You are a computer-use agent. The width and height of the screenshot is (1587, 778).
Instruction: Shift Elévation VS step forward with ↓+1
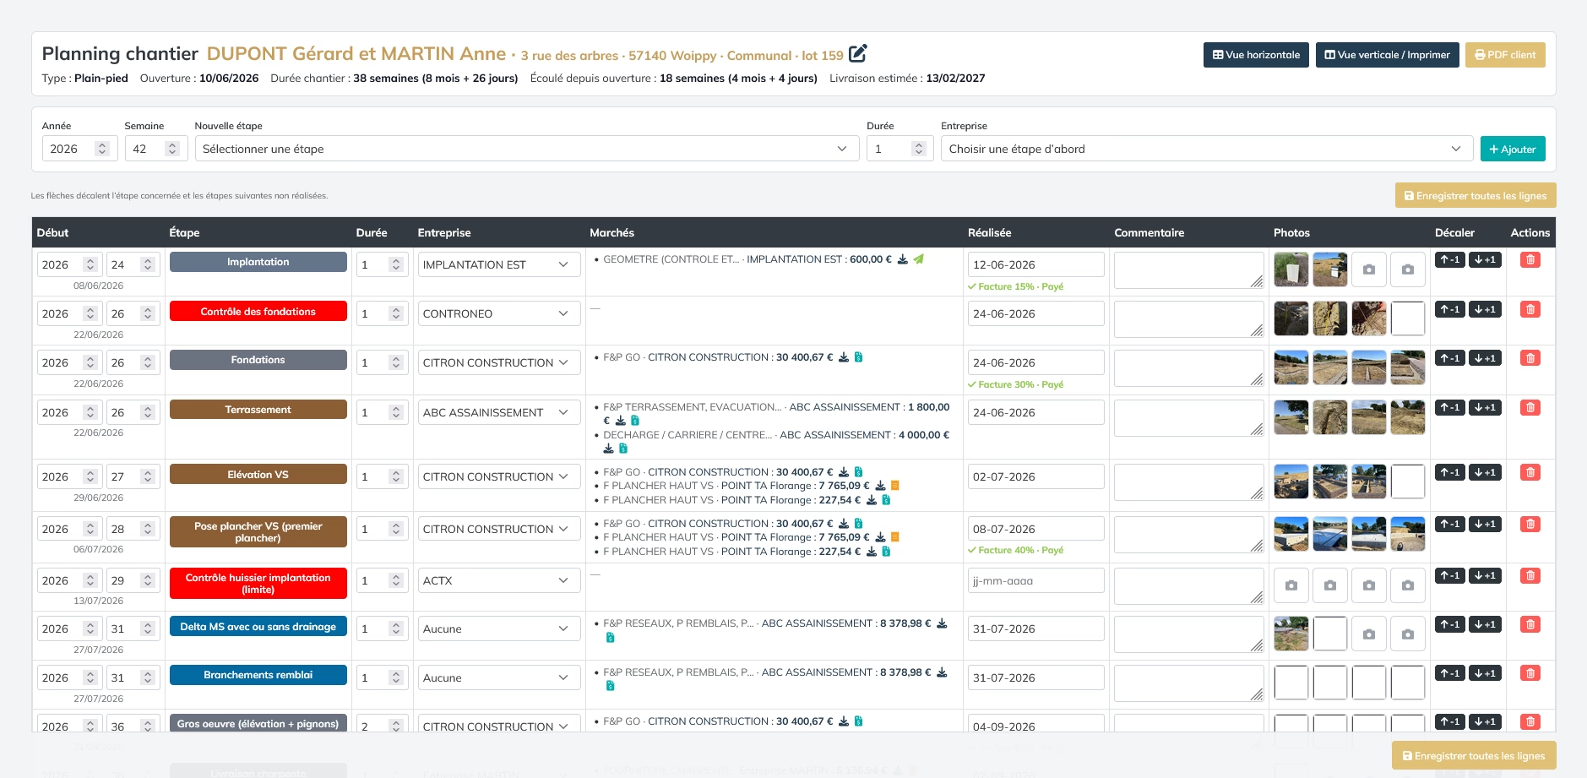(x=1485, y=472)
